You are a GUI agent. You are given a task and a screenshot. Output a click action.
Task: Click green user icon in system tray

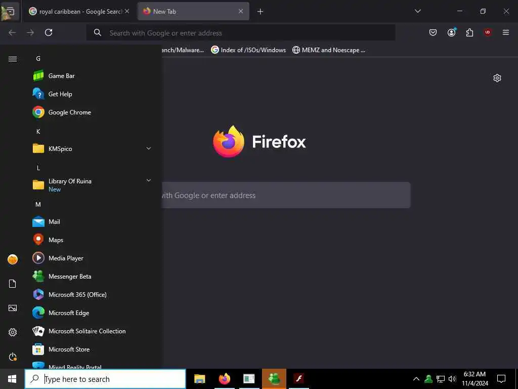pos(428,379)
